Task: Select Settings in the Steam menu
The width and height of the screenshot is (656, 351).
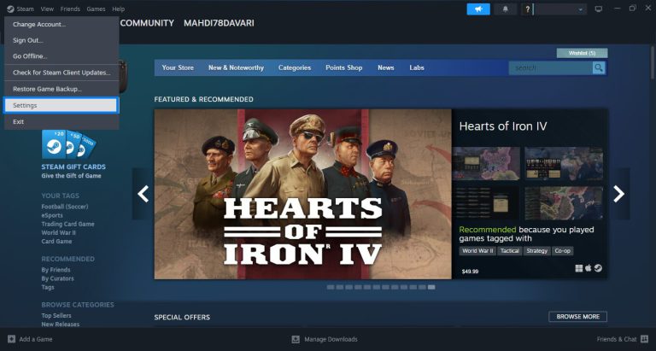Action: click(x=60, y=105)
